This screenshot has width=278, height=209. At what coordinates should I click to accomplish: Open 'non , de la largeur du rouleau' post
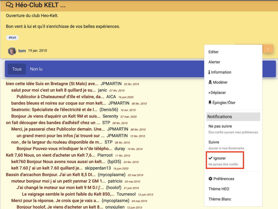click(57, 142)
